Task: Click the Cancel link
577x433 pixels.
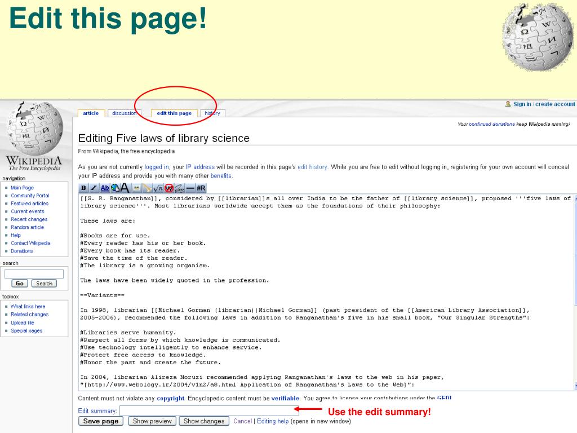Action: [242, 421]
